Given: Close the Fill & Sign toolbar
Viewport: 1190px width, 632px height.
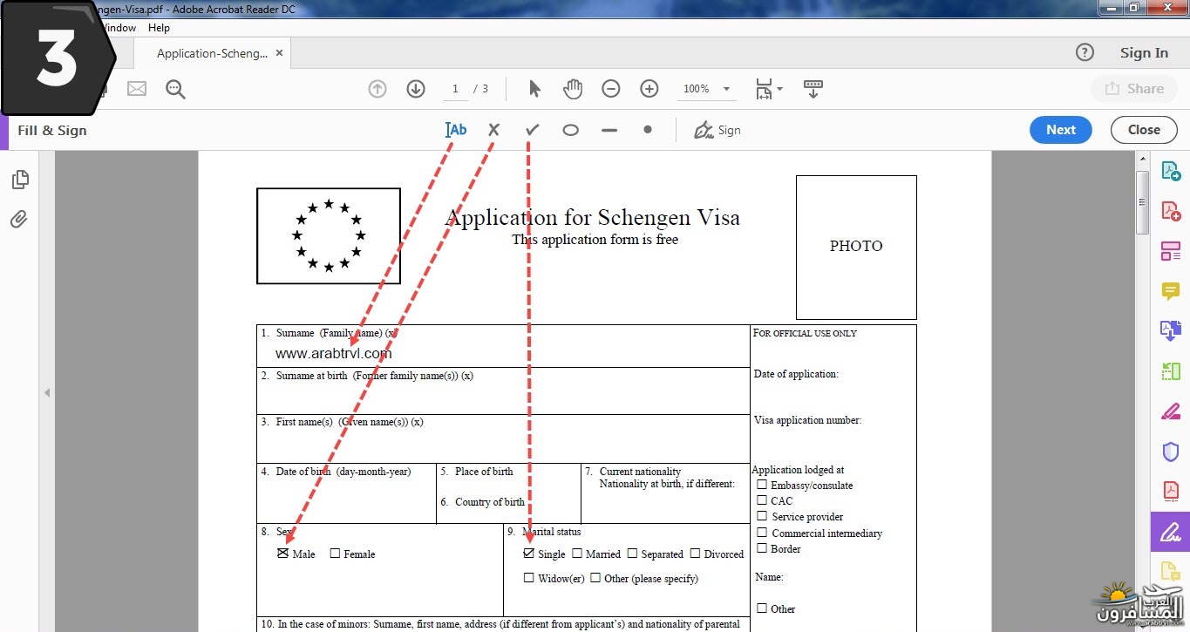Looking at the screenshot, I should [x=1144, y=130].
